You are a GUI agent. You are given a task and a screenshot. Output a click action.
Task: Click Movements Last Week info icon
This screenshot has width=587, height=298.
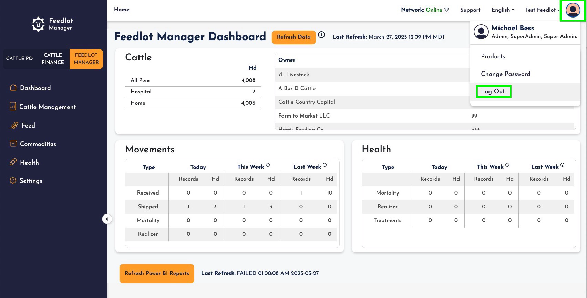(325, 165)
